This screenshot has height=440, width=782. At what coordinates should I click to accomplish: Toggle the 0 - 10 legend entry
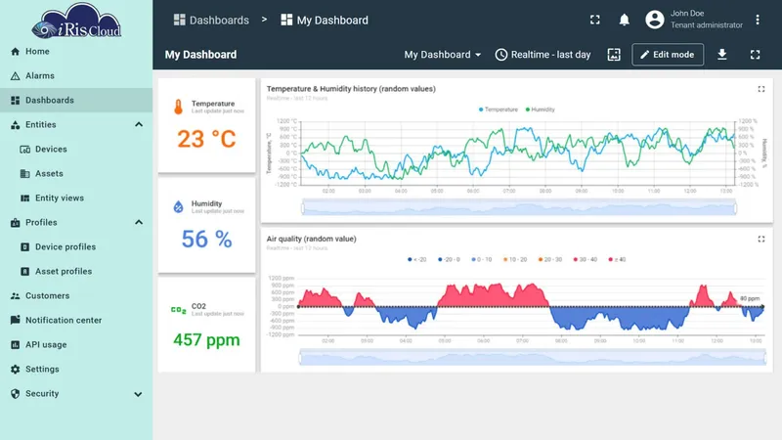point(482,259)
